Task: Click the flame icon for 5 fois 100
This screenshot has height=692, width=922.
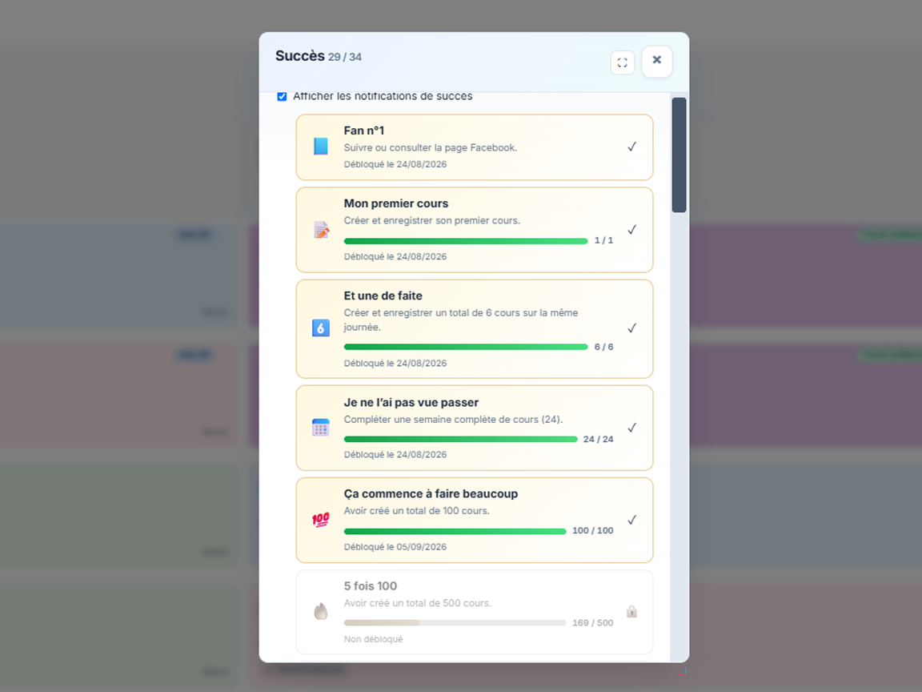Action: pyautogui.click(x=320, y=611)
